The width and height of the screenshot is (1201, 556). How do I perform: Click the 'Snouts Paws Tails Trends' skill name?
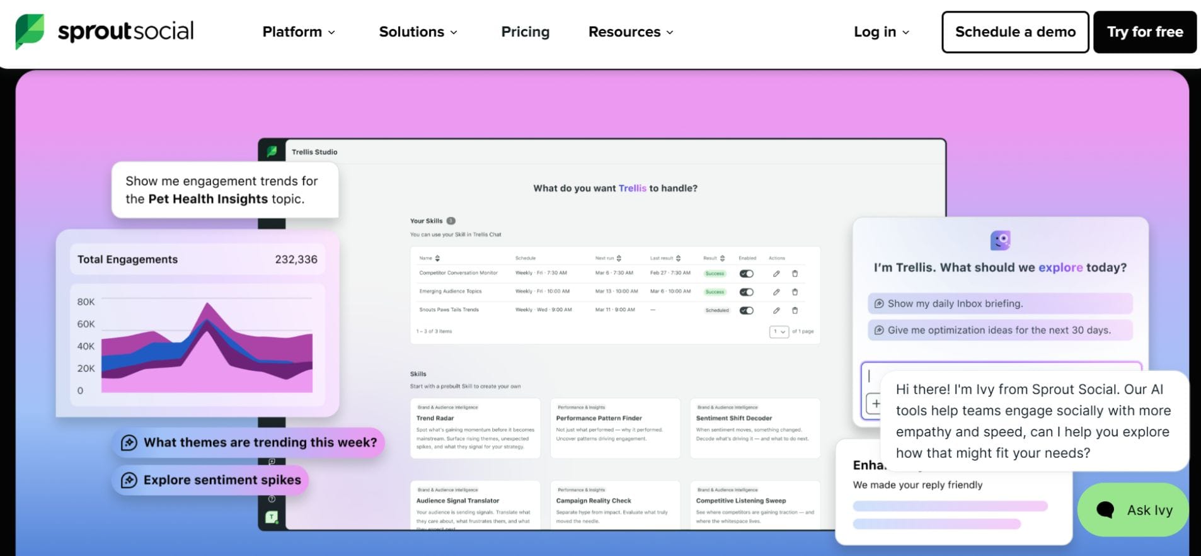(449, 310)
